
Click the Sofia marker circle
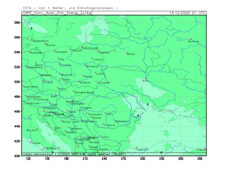coord(100,136)
